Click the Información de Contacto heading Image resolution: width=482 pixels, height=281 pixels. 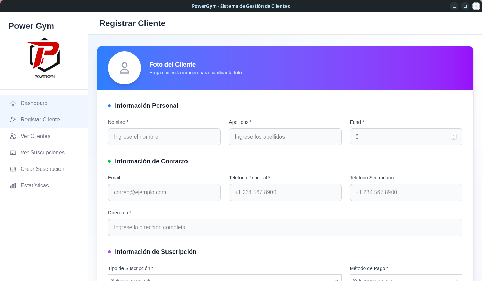coord(151,161)
